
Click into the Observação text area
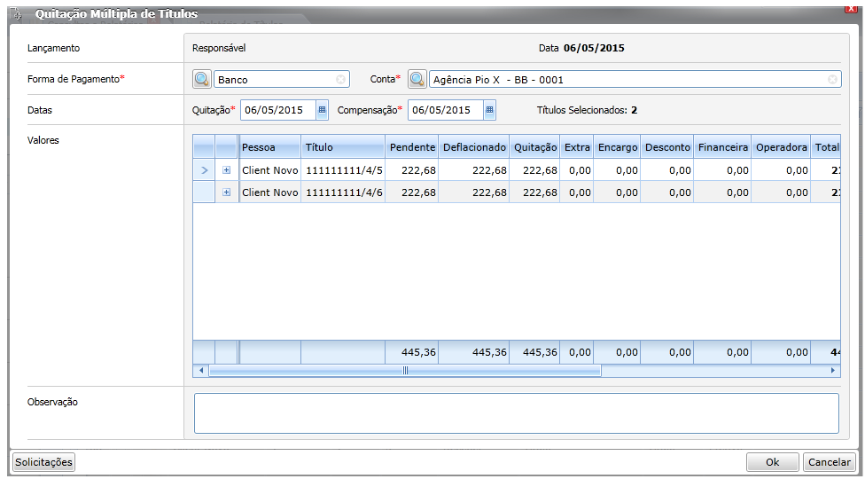pyautogui.click(x=517, y=412)
